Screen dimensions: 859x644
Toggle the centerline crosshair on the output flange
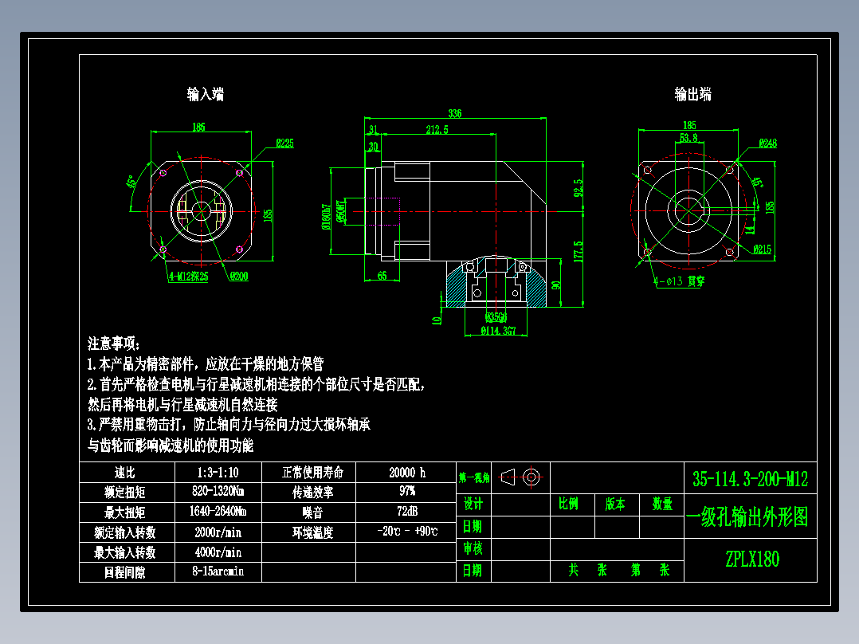point(687,211)
